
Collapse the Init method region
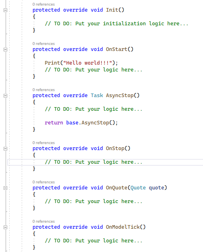coord(5,10)
